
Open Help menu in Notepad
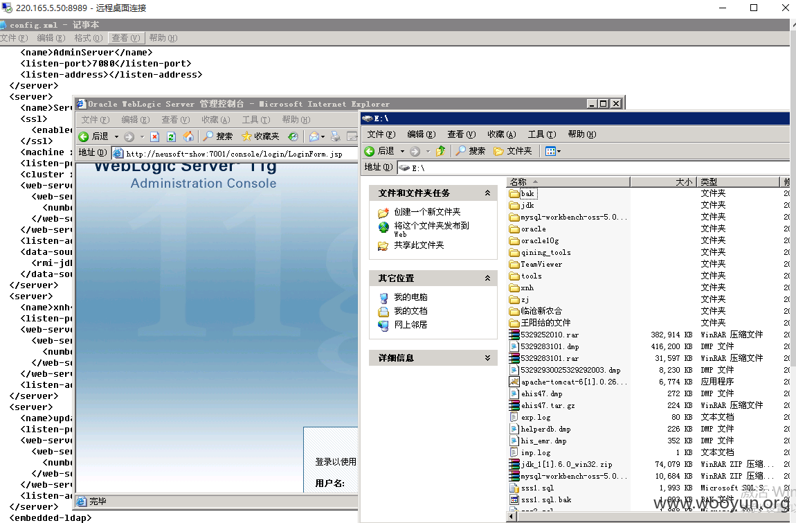point(163,38)
